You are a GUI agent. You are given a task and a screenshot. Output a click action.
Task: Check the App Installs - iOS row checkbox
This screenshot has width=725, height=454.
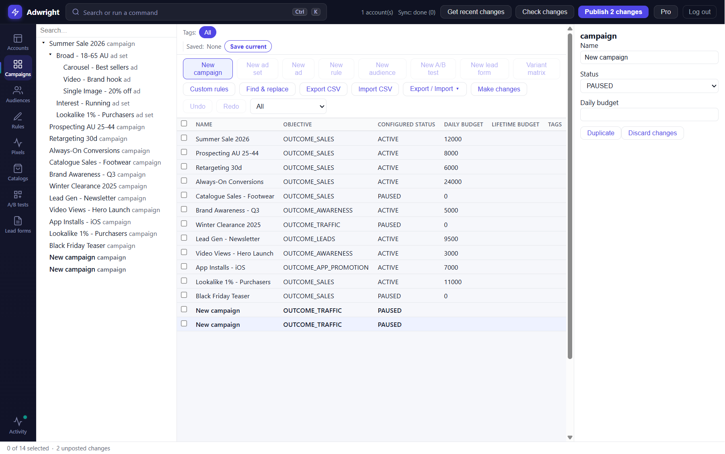pyautogui.click(x=184, y=266)
